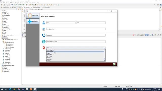Viewport: 162px width, 91px height.
Task: Open the Edit menu in Eclipse
Action: [x=4, y=3]
